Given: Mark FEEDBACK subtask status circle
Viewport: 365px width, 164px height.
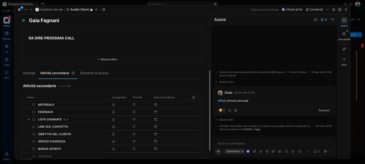Looking at the screenshot, I should coord(34,112).
